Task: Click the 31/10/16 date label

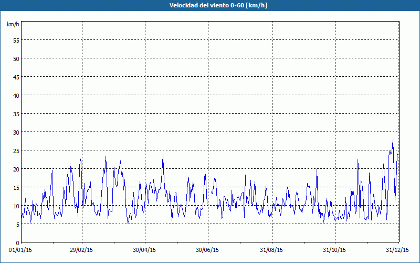Action: pyautogui.click(x=334, y=250)
